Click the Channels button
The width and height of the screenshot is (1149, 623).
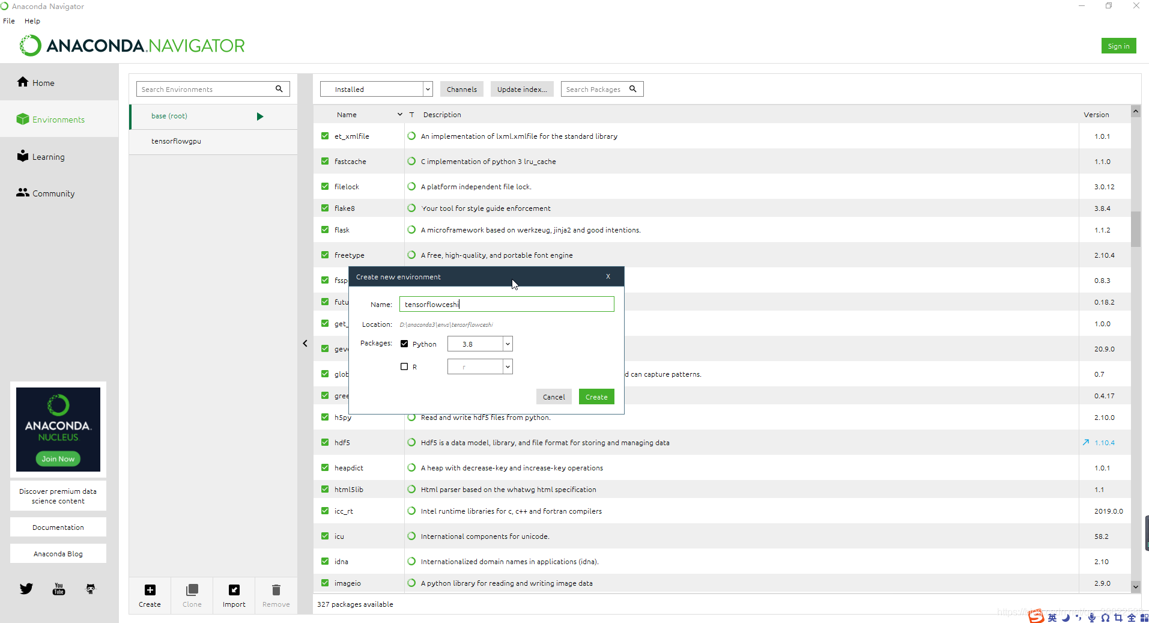(462, 89)
